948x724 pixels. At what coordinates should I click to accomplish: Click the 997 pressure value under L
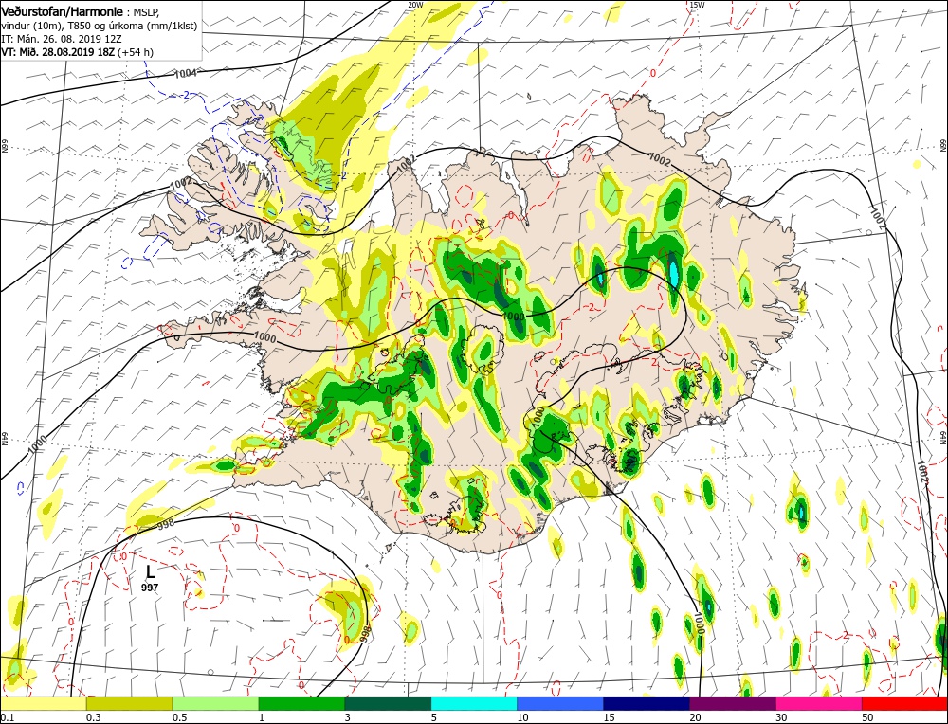tap(150, 588)
